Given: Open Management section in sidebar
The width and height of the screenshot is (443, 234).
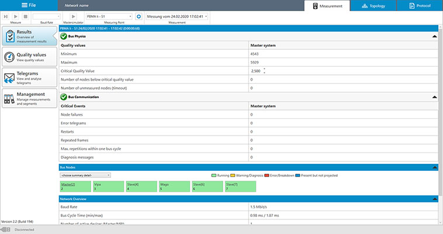Looking at the screenshot, I should click(x=29, y=98).
